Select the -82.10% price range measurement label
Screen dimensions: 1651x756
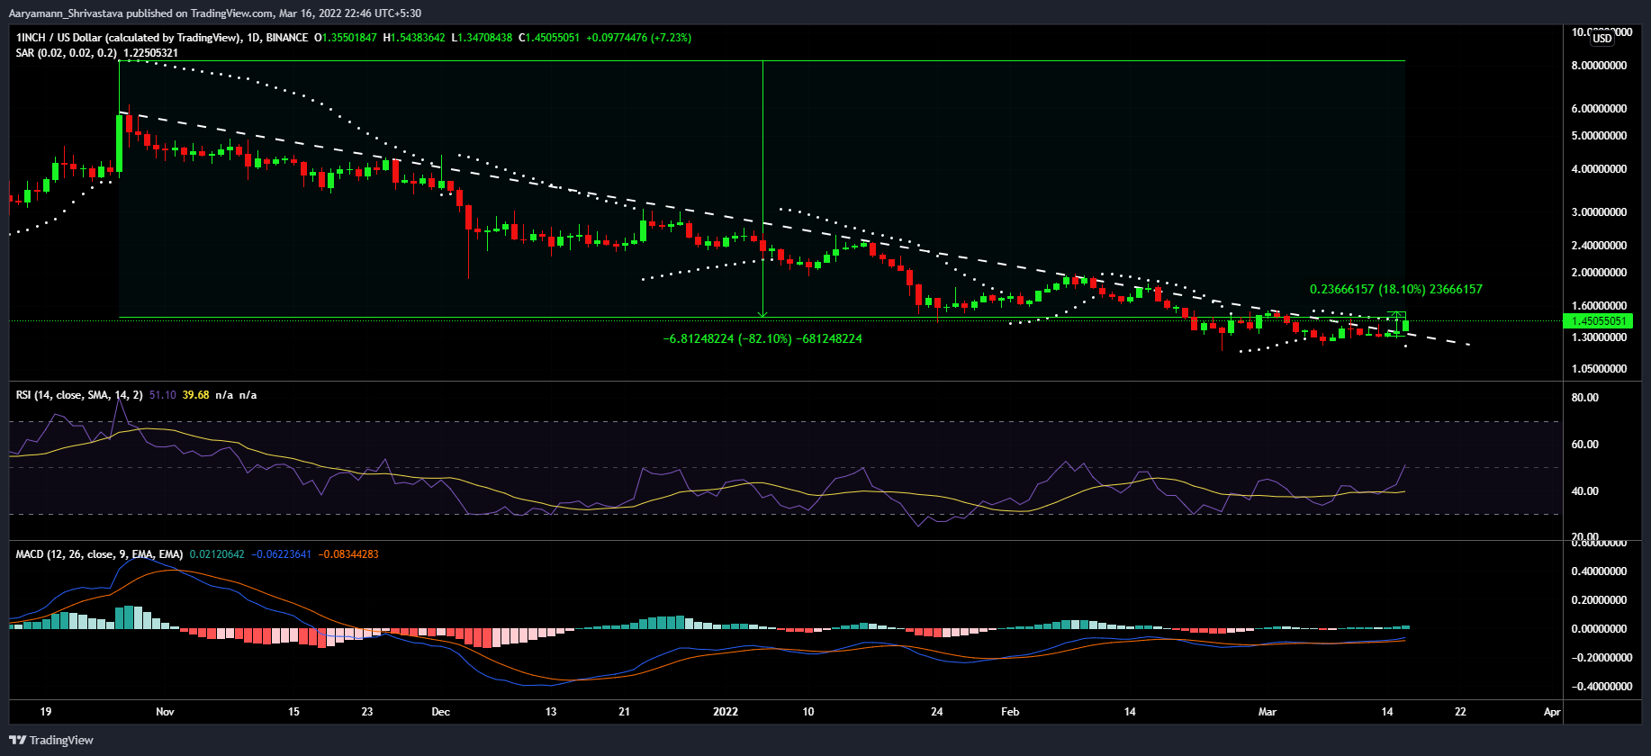pos(762,339)
